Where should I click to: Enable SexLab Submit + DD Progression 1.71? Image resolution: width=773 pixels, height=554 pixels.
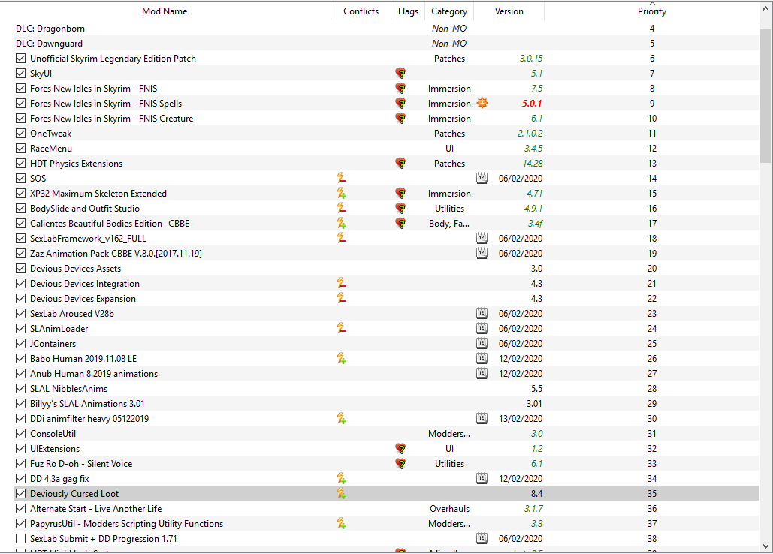tap(21, 539)
